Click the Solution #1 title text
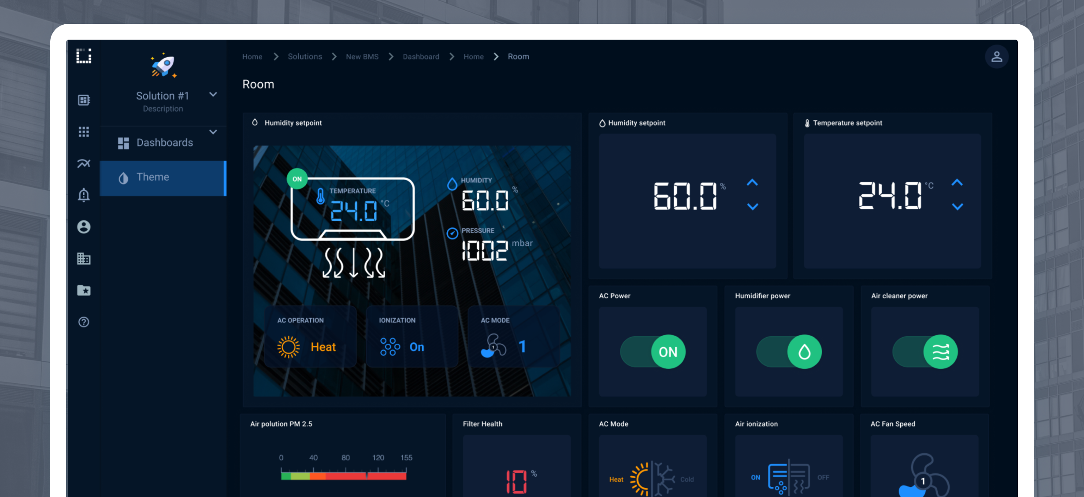This screenshot has height=497, width=1084. click(x=163, y=96)
